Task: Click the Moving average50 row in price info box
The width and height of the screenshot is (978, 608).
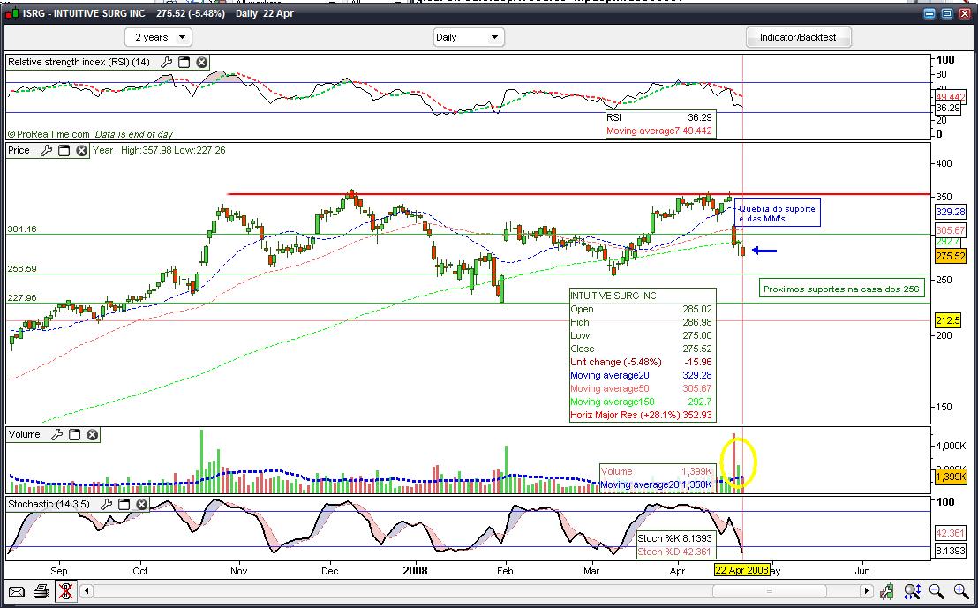Action: (642, 388)
